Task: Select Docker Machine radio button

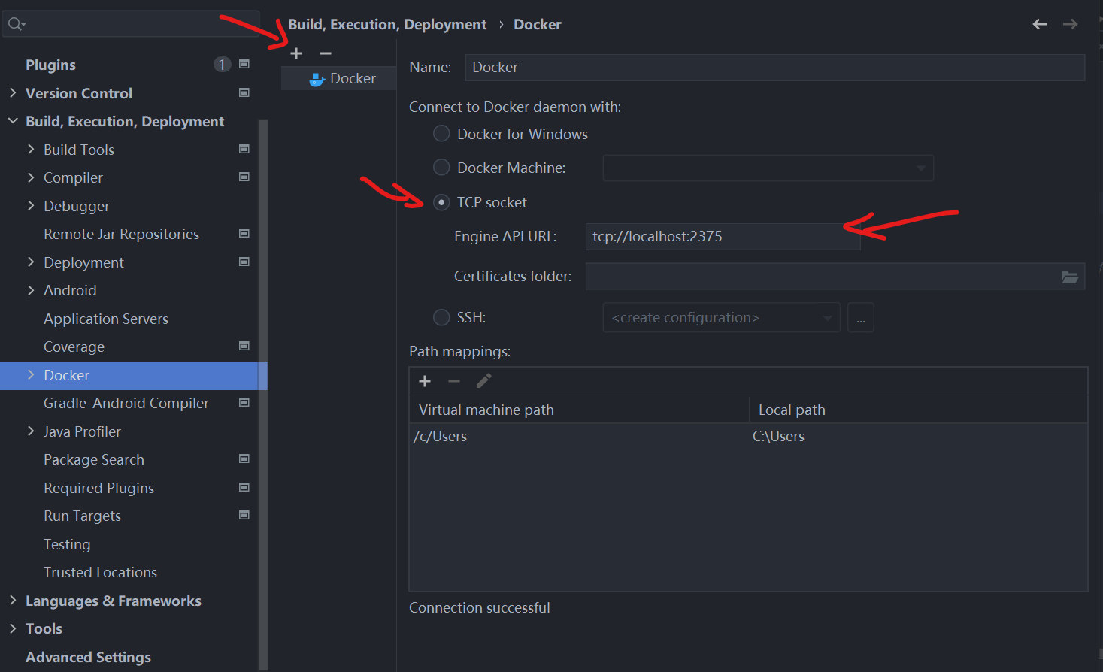Action: click(x=441, y=168)
